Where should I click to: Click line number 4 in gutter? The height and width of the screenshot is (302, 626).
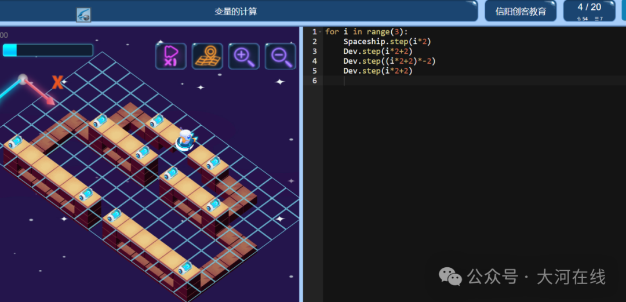(x=315, y=61)
